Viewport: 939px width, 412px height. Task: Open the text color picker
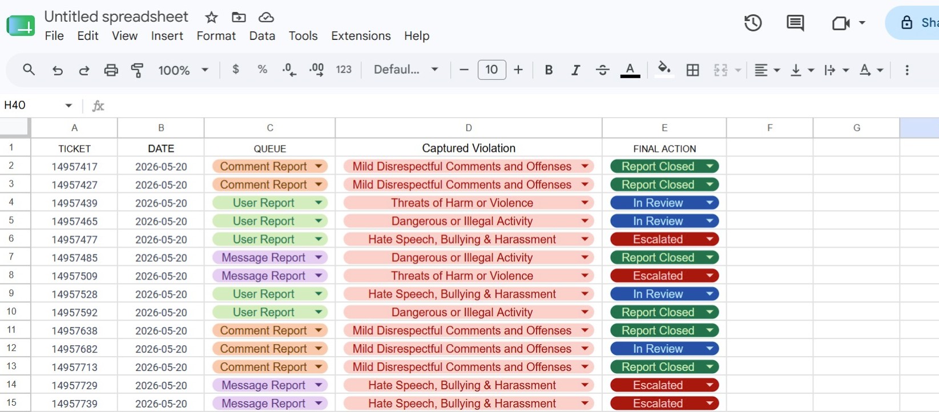pos(630,70)
